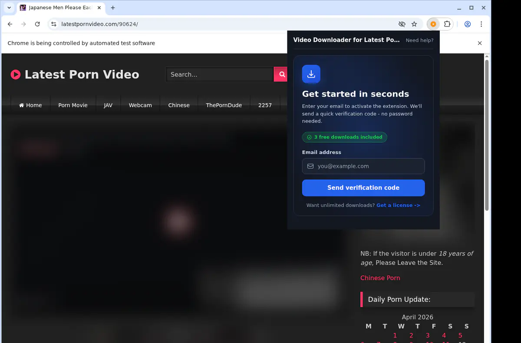The image size is (521, 343).
Task: Open the JAV menu item
Action: click(108, 105)
